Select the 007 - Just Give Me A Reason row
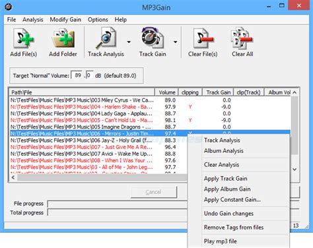 98,147
